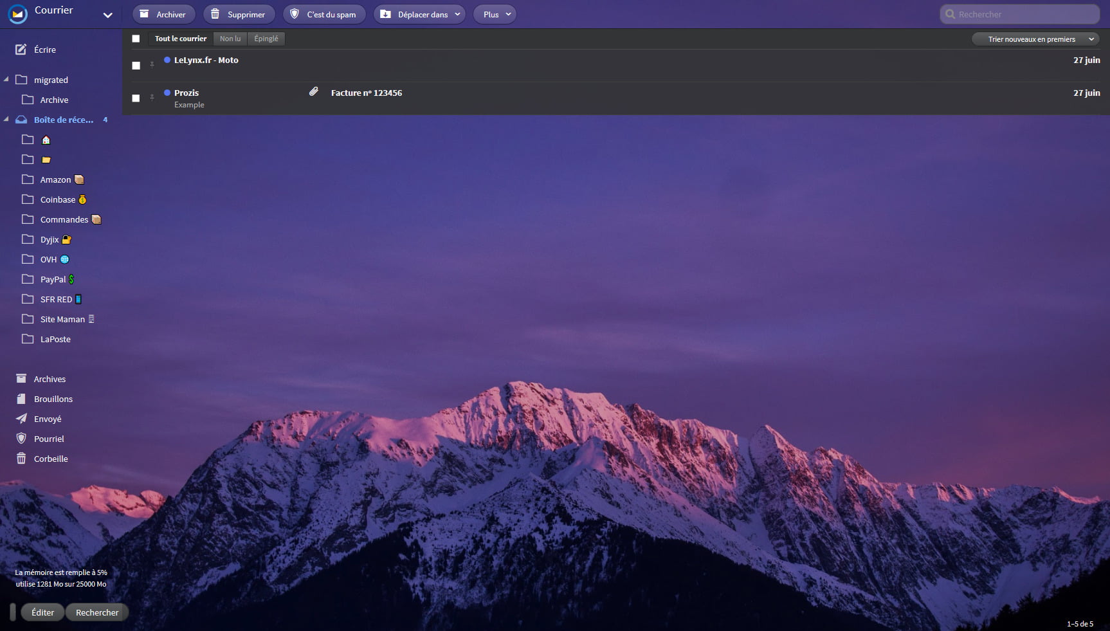Click the bottom Rechercher button
This screenshot has width=1110, height=631.
tap(96, 612)
